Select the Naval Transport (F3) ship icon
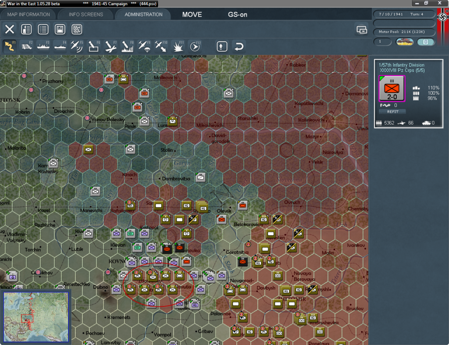This screenshot has height=345, width=449. (x=43, y=46)
